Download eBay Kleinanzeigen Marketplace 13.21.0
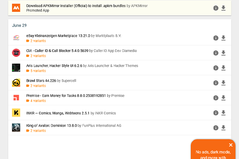 [x=223, y=38]
